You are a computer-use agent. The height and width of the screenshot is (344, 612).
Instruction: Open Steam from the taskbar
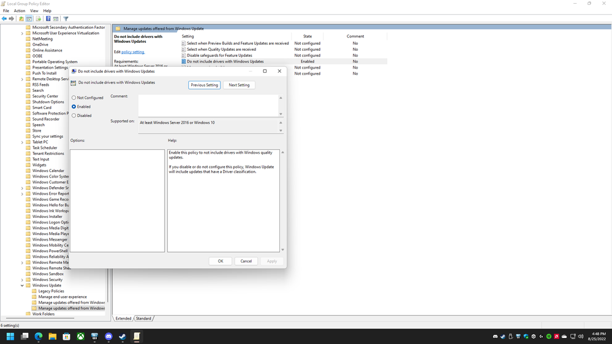123,336
